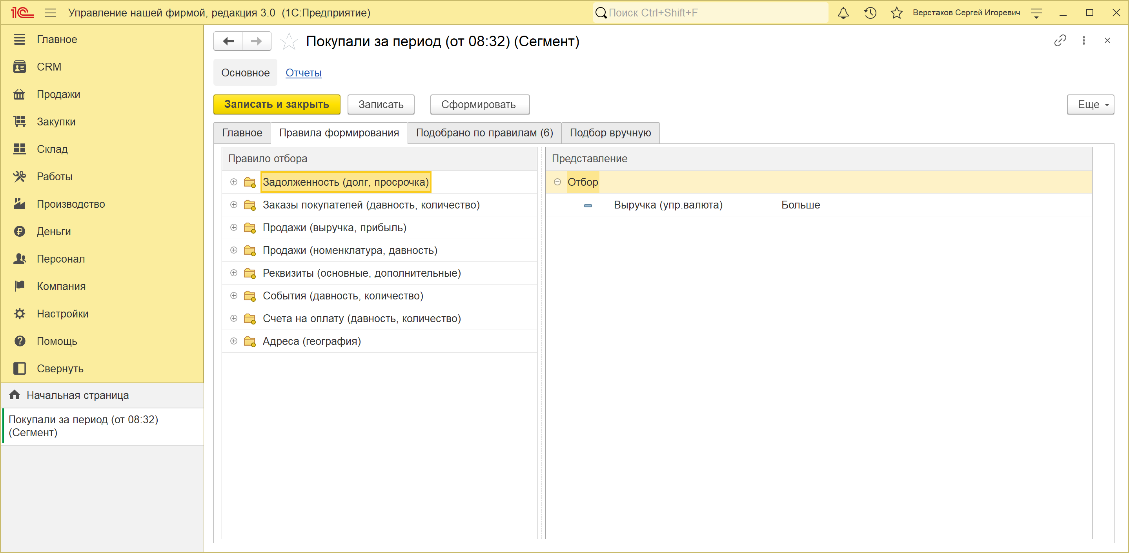Click the 1C logo icon

point(22,13)
